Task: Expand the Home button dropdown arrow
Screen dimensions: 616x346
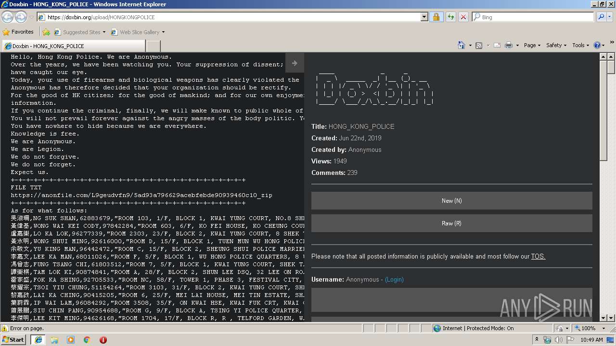Action: pyautogui.click(x=470, y=45)
